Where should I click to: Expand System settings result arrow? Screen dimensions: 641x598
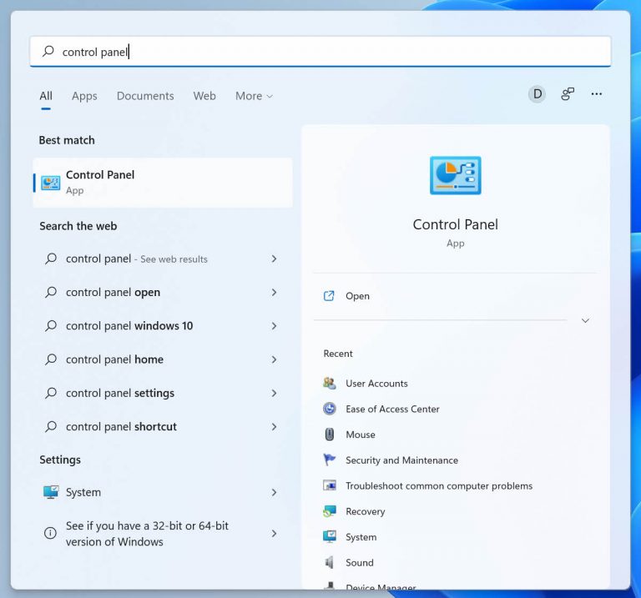pyautogui.click(x=274, y=492)
